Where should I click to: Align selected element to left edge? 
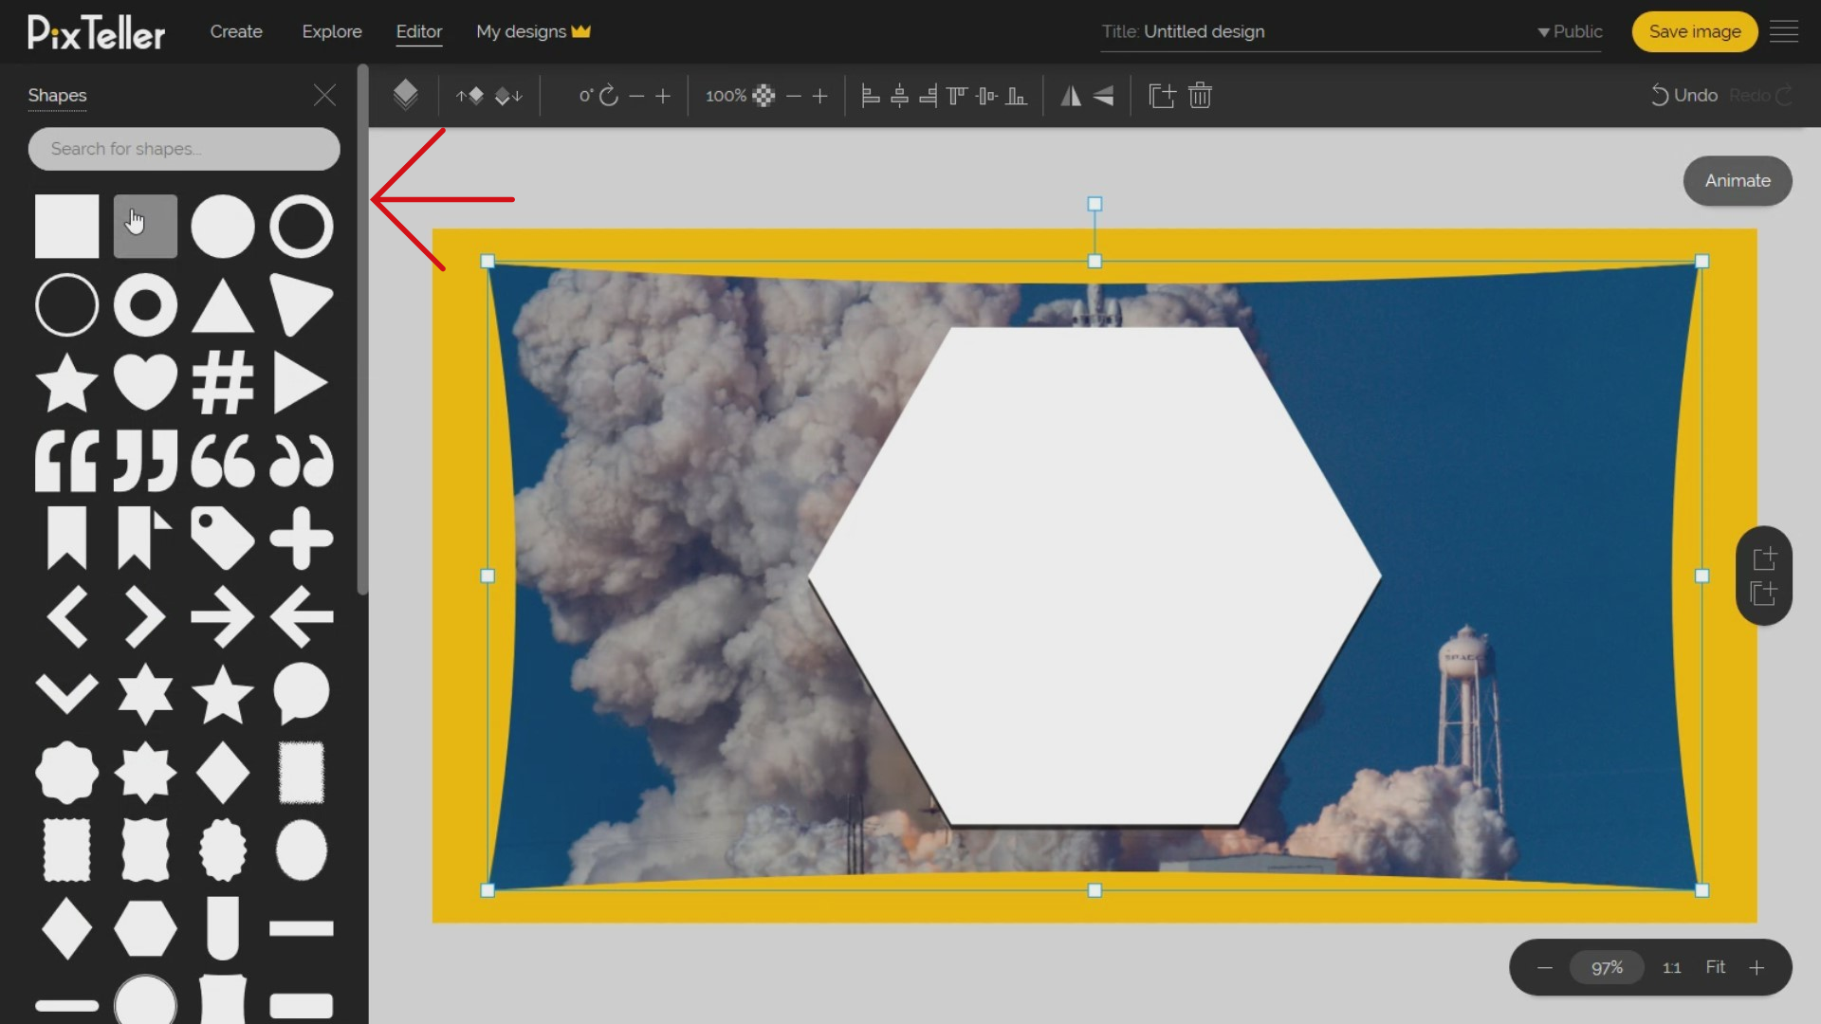870,96
